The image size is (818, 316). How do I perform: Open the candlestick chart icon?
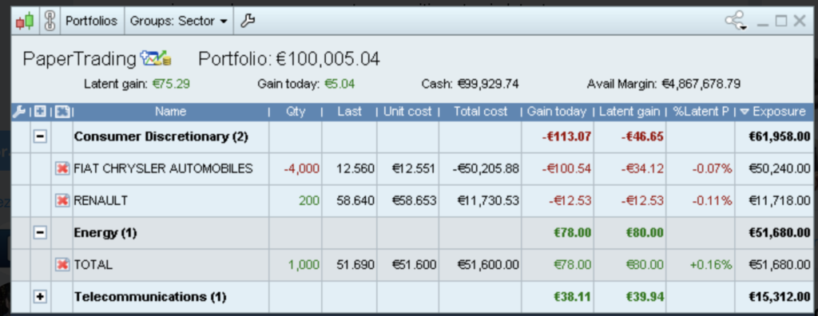pyautogui.click(x=25, y=21)
